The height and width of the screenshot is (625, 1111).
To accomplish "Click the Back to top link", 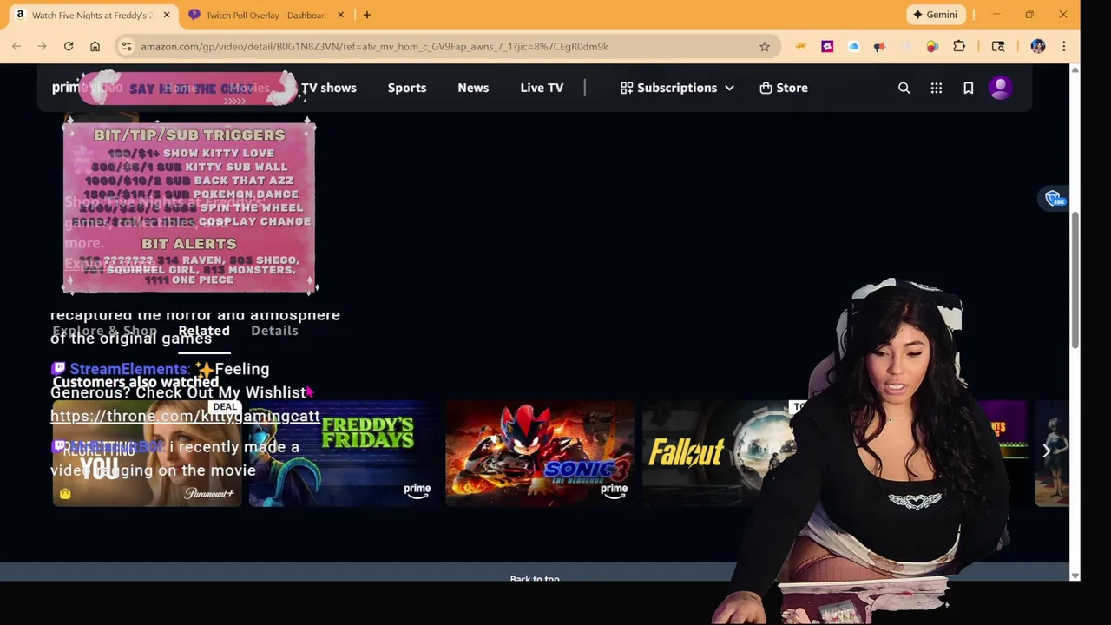I will (535, 579).
